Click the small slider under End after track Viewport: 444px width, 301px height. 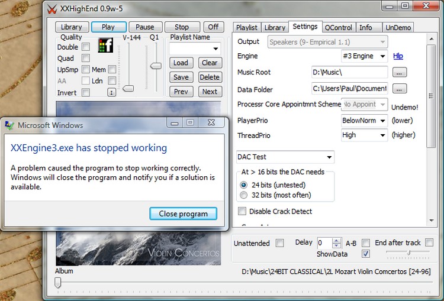[408, 253]
